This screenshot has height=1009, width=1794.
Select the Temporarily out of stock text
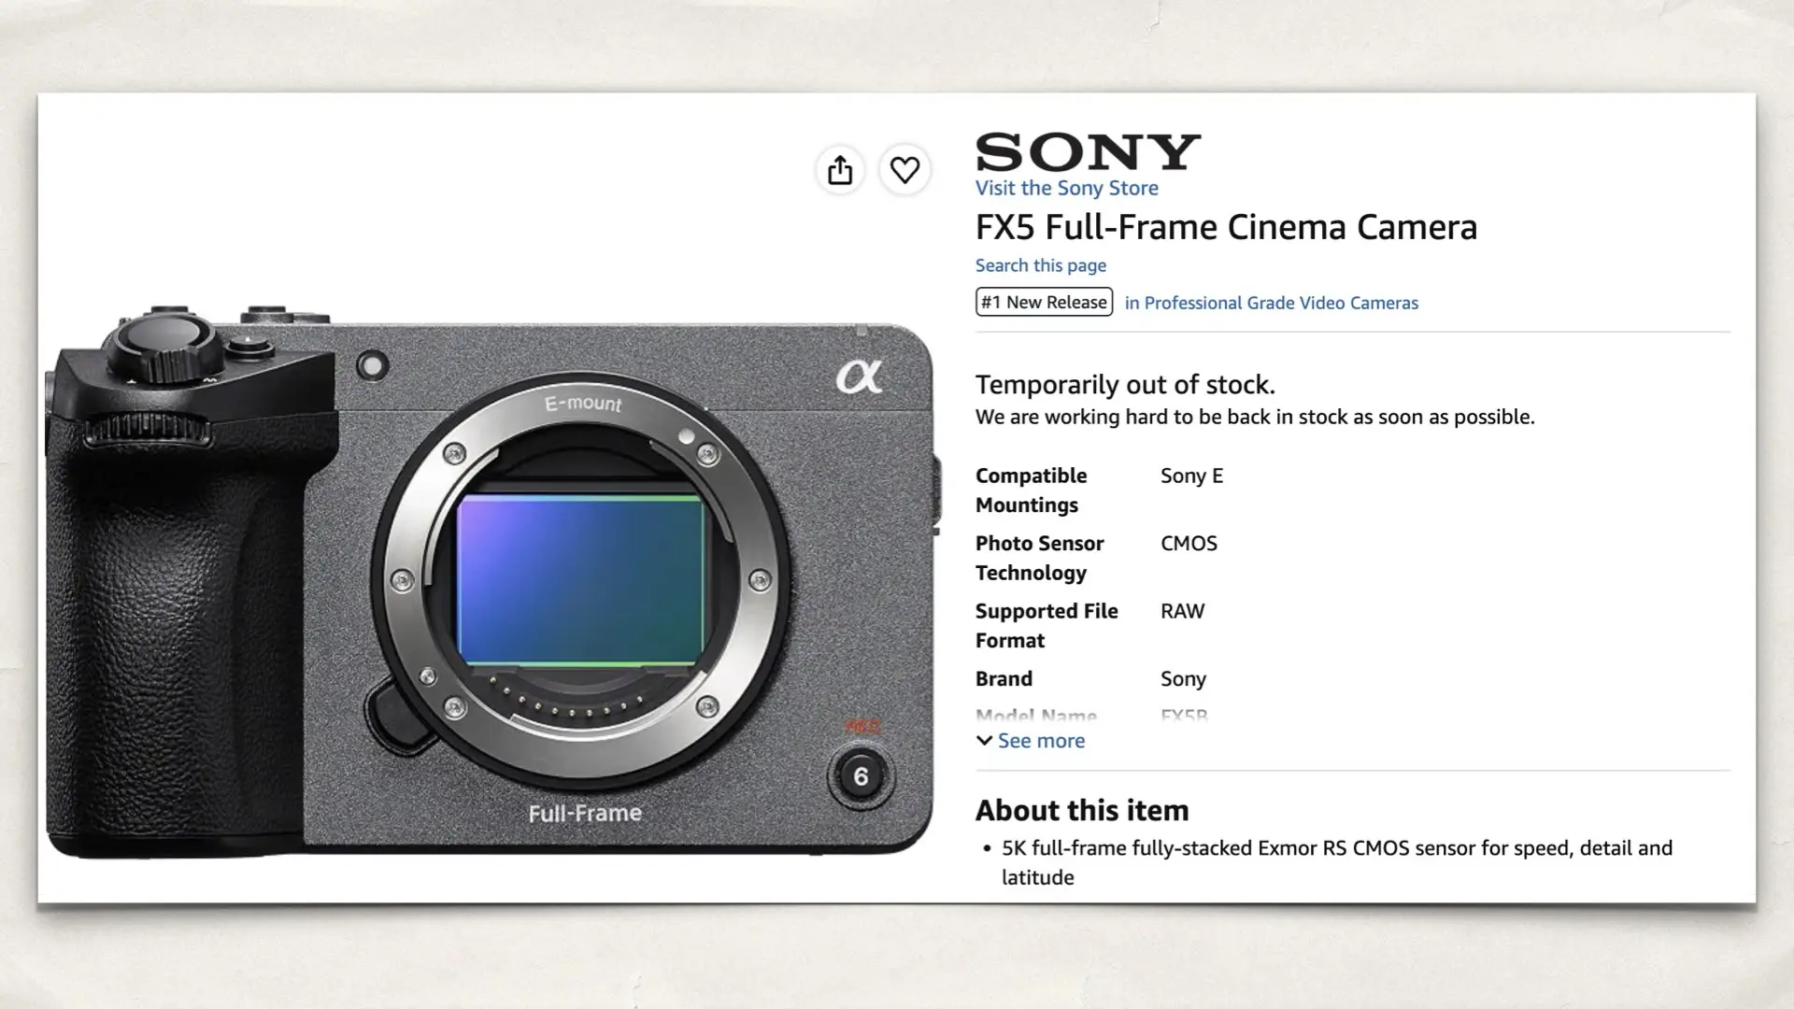coord(1125,384)
